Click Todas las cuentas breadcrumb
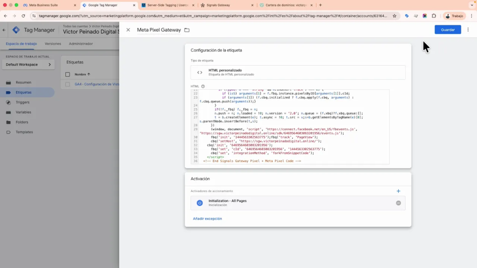 (x=75, y=26)
